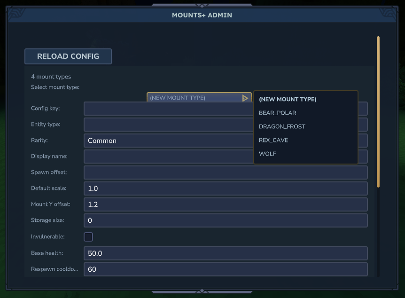This screenshot has width=405, height=298.
Task: Click the diamond ornament below the panel
Action: 202,291
